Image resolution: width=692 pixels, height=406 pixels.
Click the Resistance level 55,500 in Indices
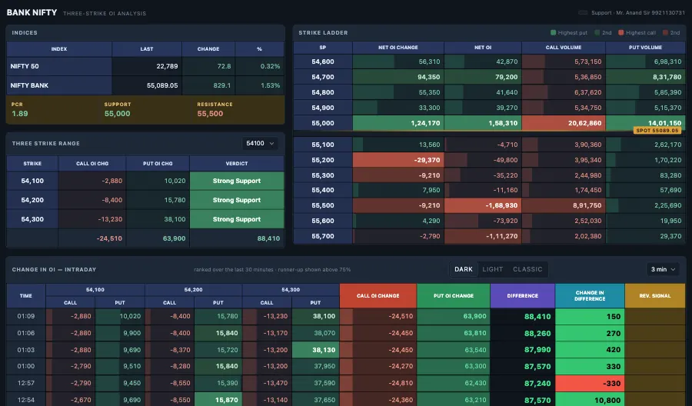[x=210, y=113]
